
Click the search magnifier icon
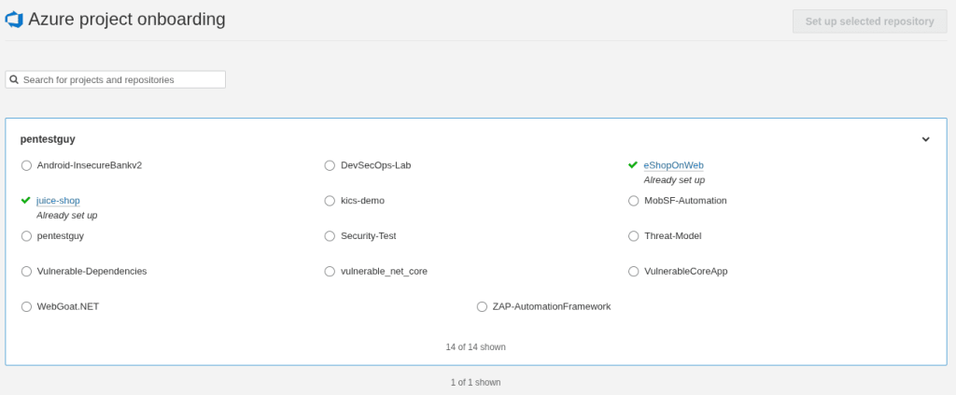(14, 80)
